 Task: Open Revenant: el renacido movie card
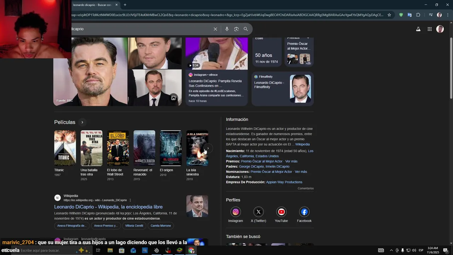pos(144,155)
